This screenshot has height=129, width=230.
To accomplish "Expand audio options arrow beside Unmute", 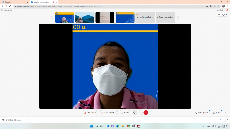I will 96,113.
